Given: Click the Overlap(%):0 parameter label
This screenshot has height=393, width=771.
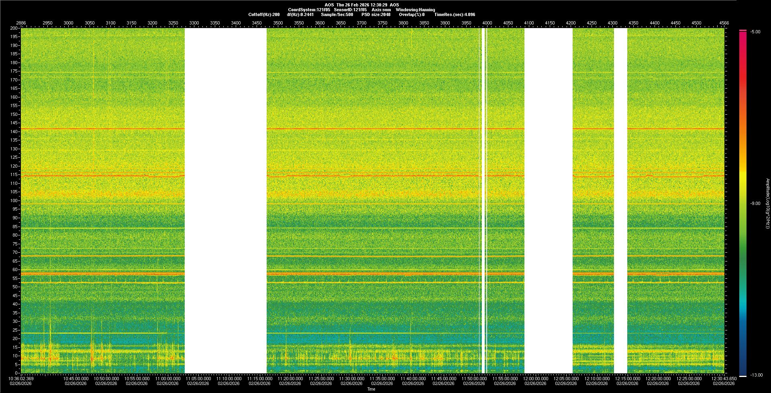Looking at the screenshot, I should tap(412, 14).
